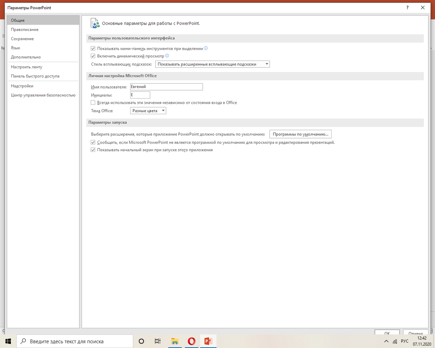Toggle 'Включить динамический просмотр' checkbox

[x=93, y=56]
